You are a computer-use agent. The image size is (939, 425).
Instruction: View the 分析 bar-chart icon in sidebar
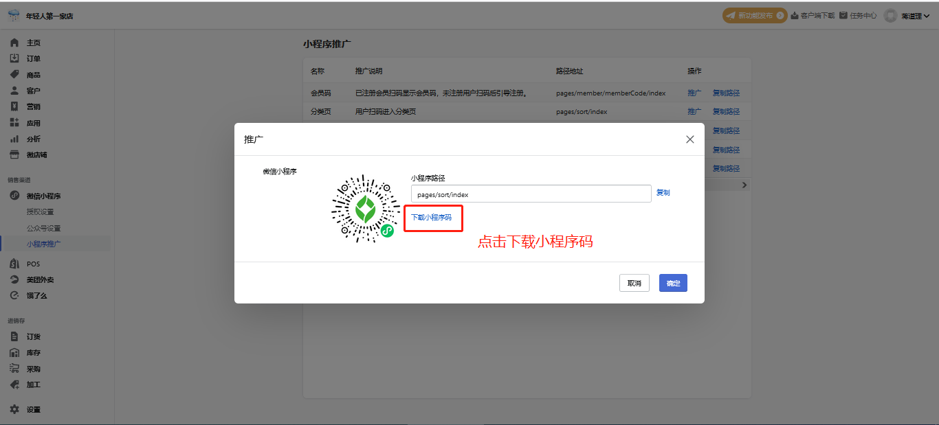point(14,139)
